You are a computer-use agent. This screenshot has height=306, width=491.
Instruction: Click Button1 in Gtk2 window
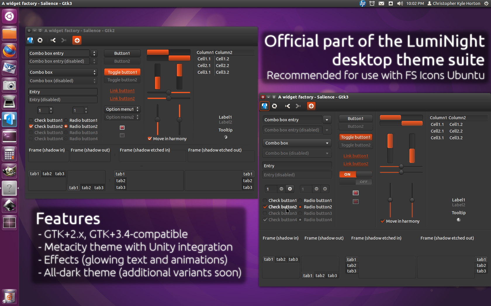[122, 53]
